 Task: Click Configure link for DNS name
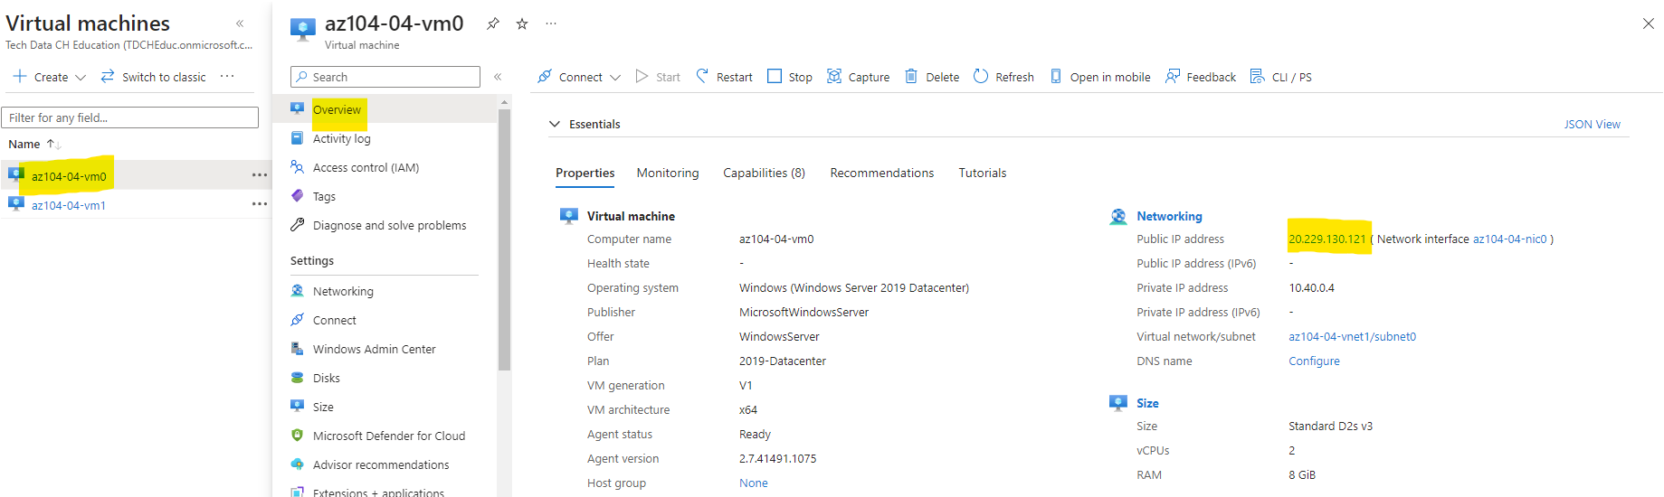pos(1314,361)
